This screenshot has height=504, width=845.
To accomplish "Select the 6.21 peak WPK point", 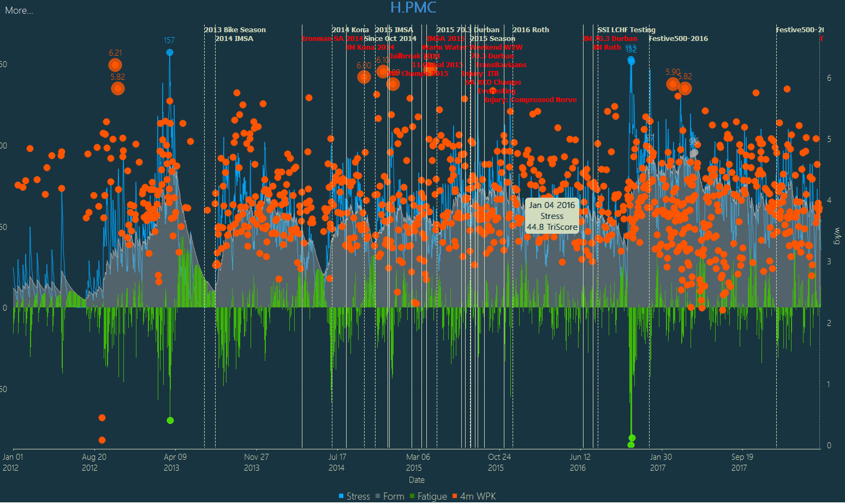I will [x=115, y=65].
